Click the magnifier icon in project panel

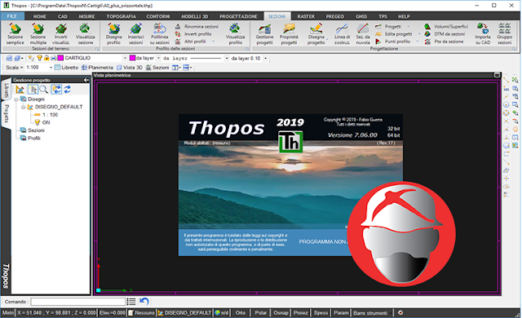click(43, 90)
